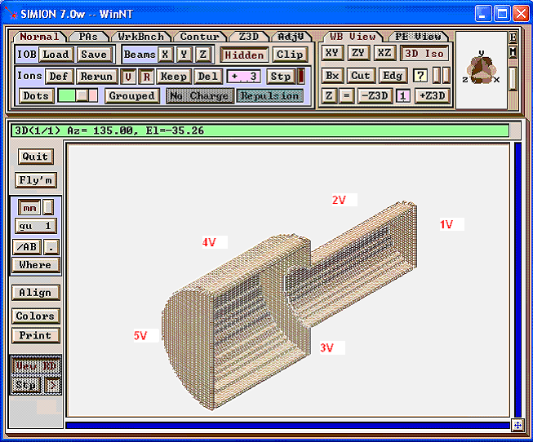
Task: Open the PAs tab
Action: [87, 37]
